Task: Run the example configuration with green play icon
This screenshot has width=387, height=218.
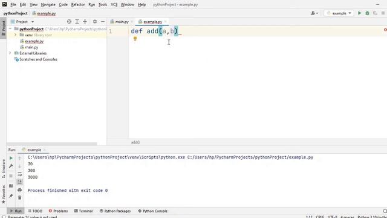Action: pyautogui.click(x=360, y=13)
